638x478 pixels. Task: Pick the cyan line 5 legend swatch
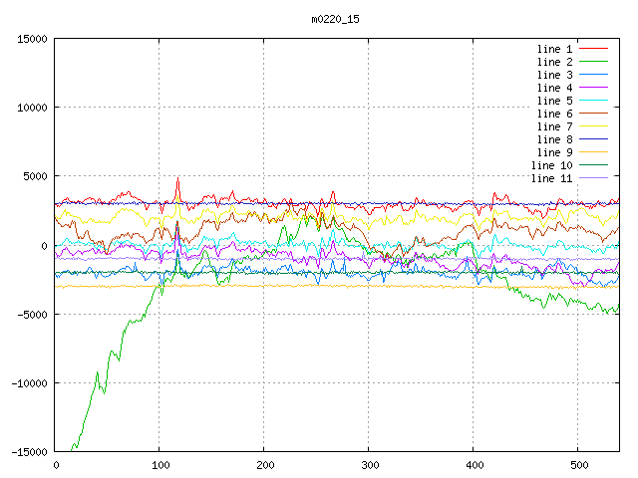[x=594, y=101]
